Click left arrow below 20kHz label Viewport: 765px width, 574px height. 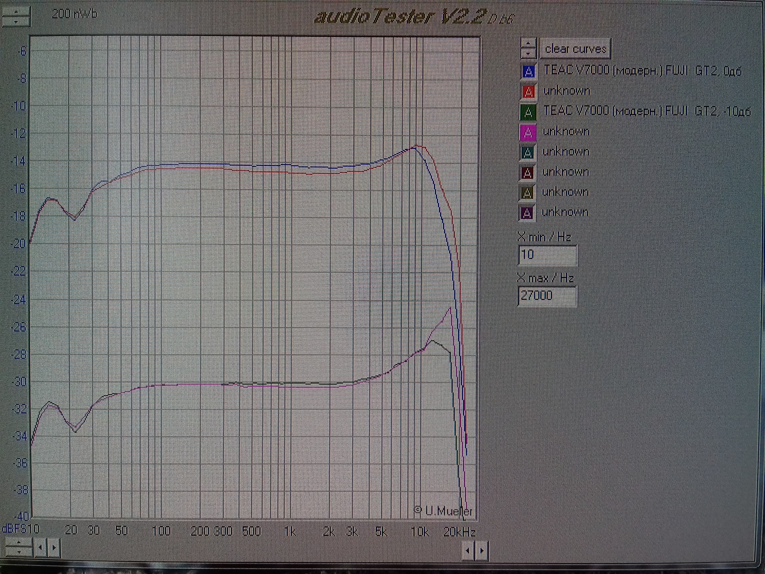[x=468, y=550]
